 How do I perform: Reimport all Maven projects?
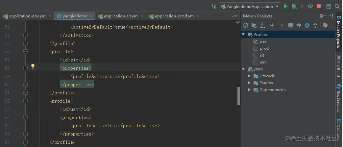pyautogui.click(x=246, y=26)
